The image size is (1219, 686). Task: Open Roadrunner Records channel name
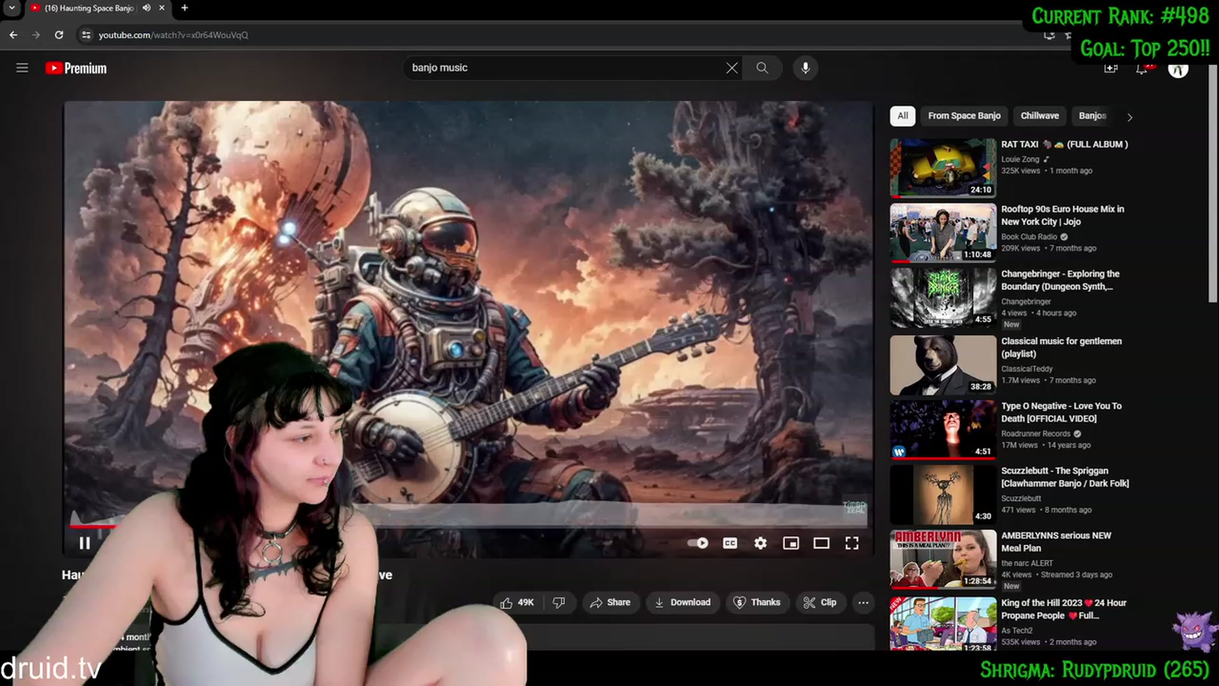(1036, 434)
